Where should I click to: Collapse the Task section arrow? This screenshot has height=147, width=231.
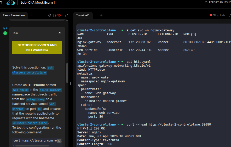click(x=60, y=33)
